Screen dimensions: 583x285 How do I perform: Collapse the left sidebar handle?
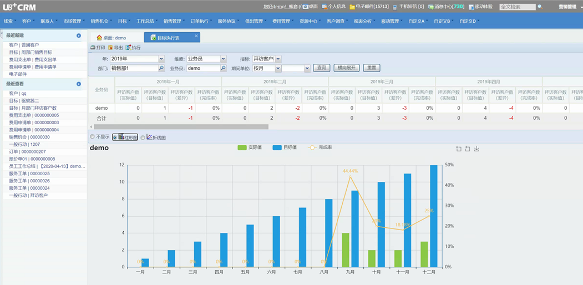[x=1, y=34]
